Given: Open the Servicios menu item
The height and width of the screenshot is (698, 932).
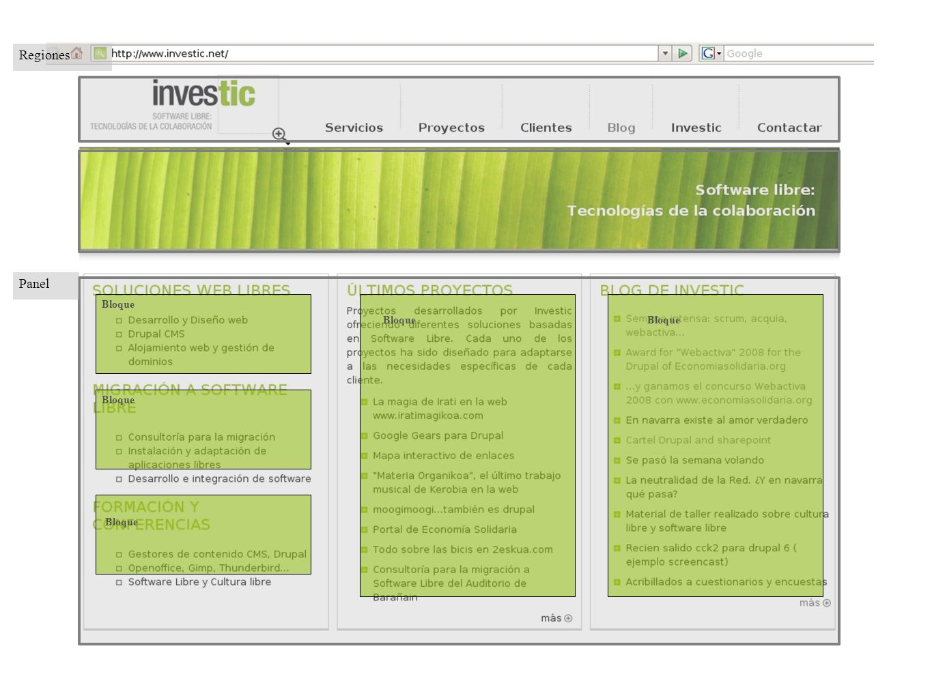Looking at the screenshot, I should coord(354,128).
